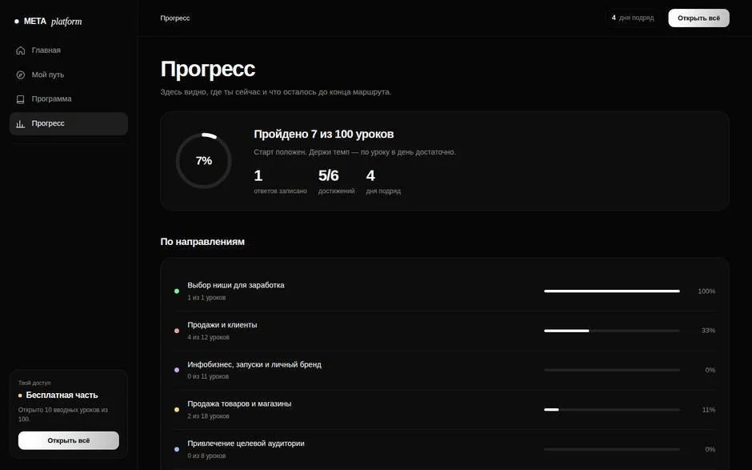Click the 33% progress bar for Продажи и клиенты

612,331
